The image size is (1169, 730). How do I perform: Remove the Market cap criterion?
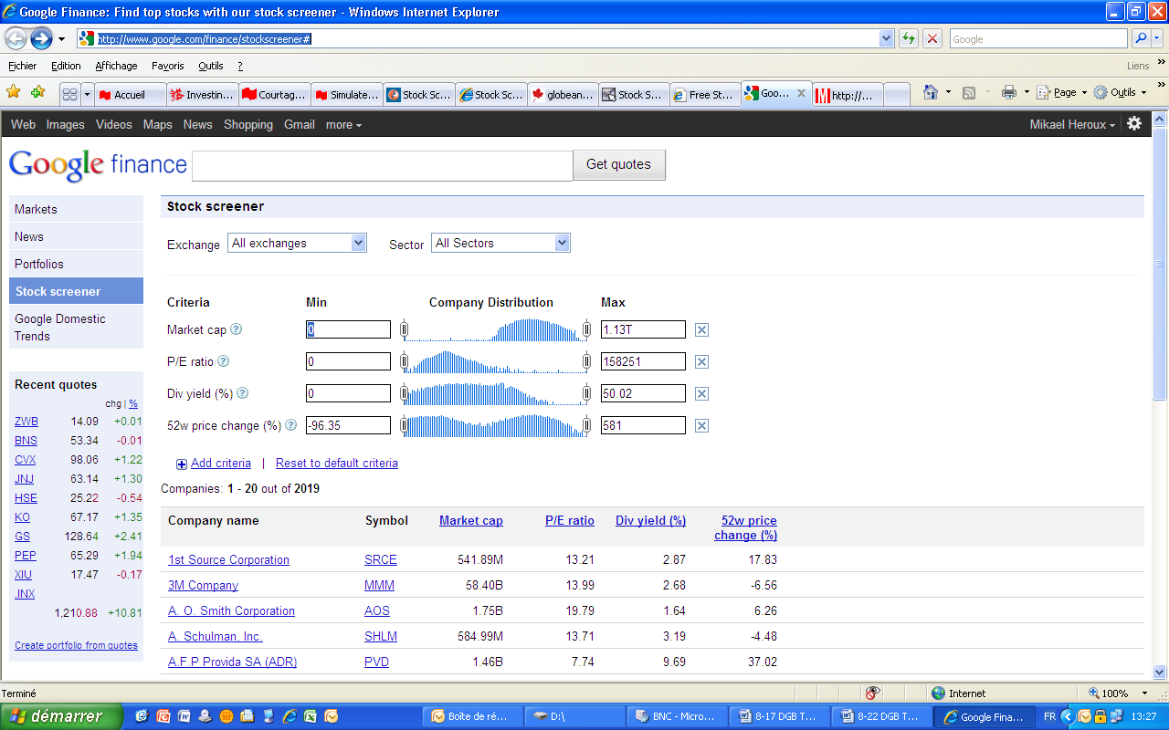[x=701, y=330]
